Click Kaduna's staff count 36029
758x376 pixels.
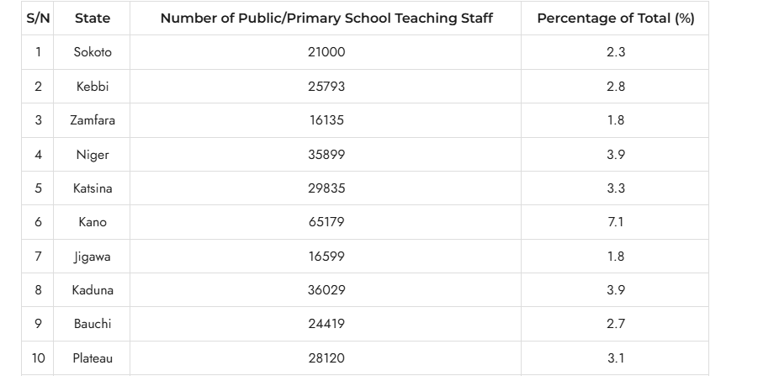tap(326, 290)
